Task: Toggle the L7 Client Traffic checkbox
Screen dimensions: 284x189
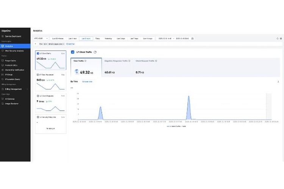Action: pos(38,54)
